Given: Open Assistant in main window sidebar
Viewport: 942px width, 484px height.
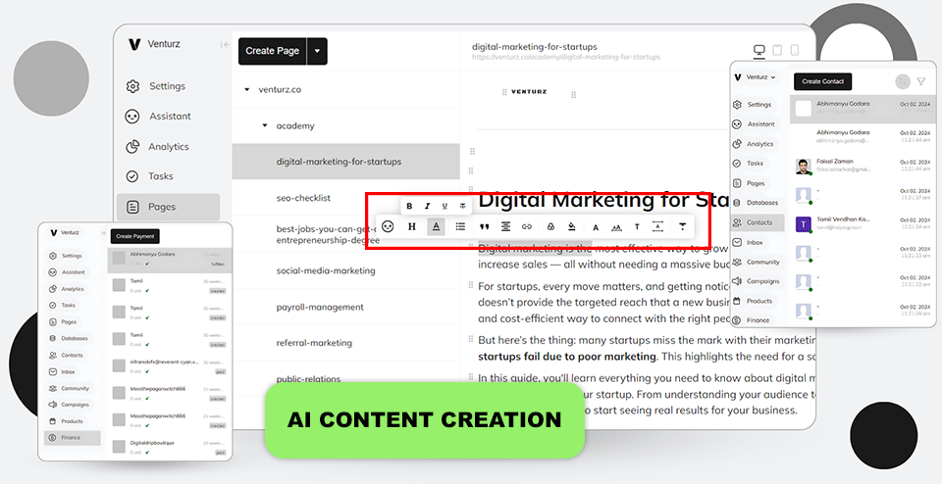Looking at the screenshot, I should point(158,116).
